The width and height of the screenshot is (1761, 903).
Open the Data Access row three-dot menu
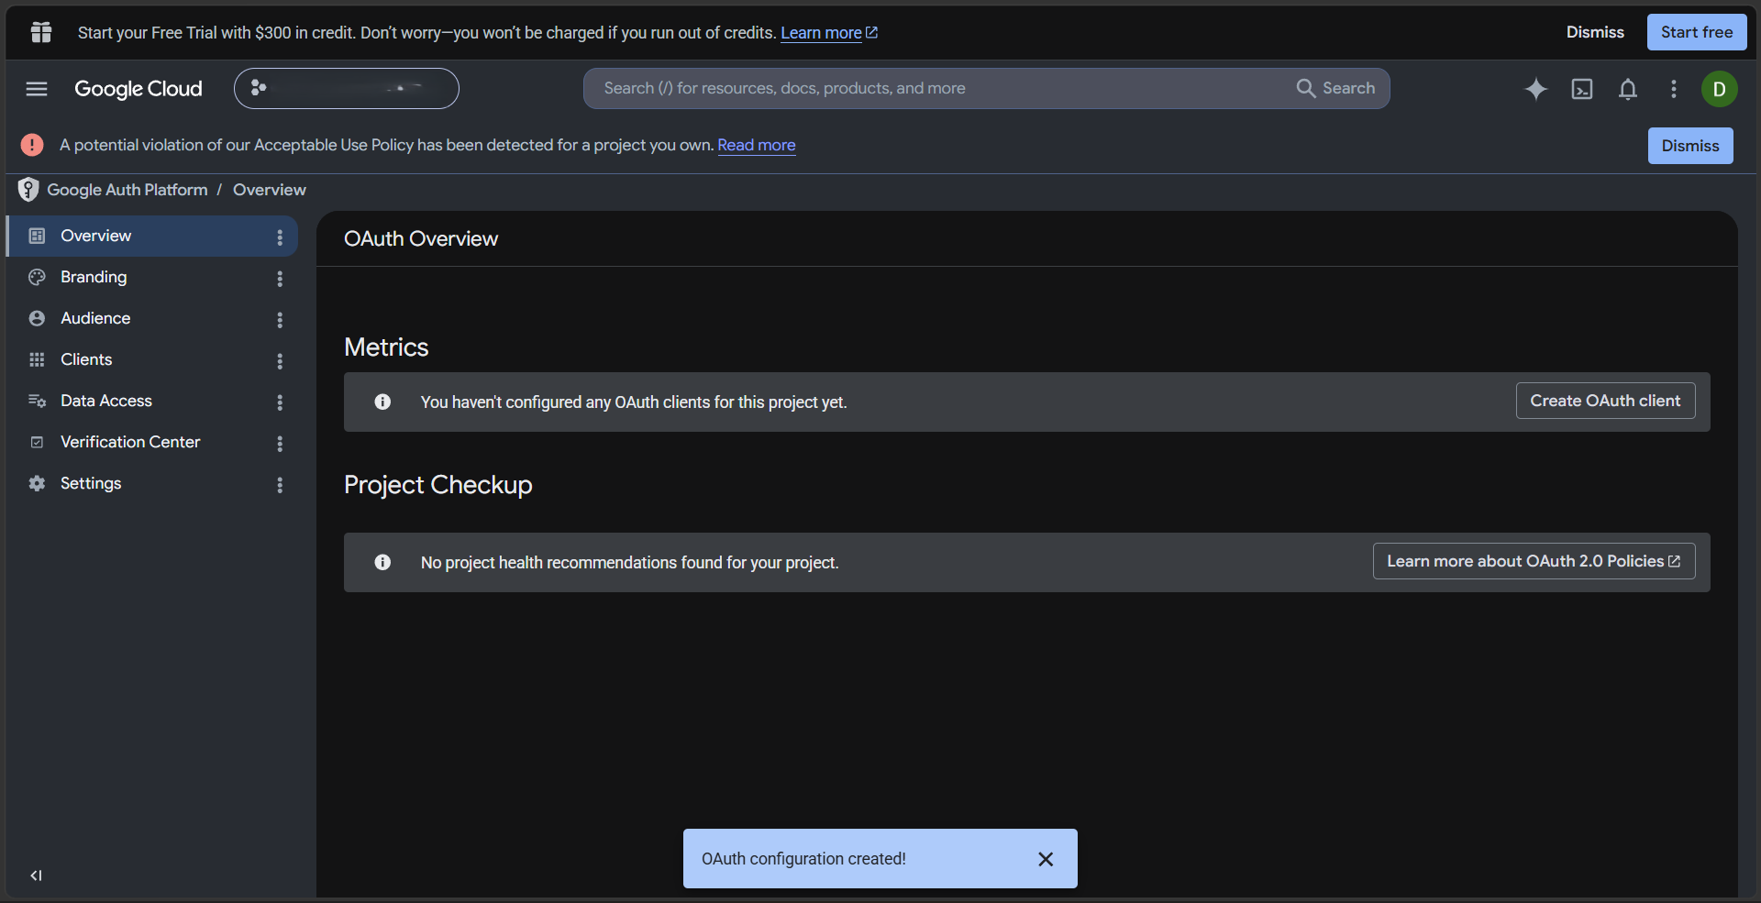(280, 402)
